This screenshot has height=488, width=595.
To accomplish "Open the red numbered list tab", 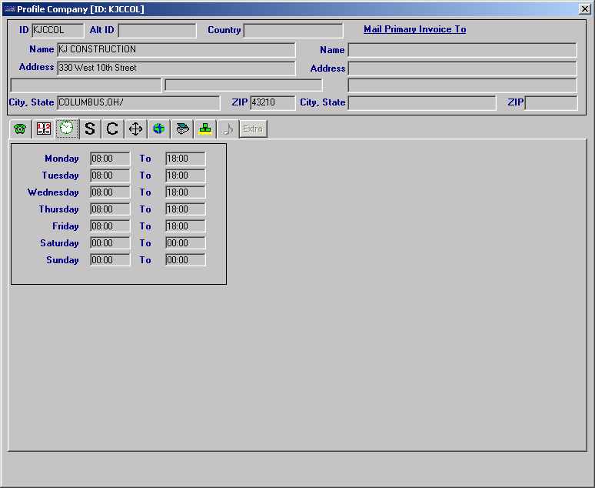I will [44, 129].
